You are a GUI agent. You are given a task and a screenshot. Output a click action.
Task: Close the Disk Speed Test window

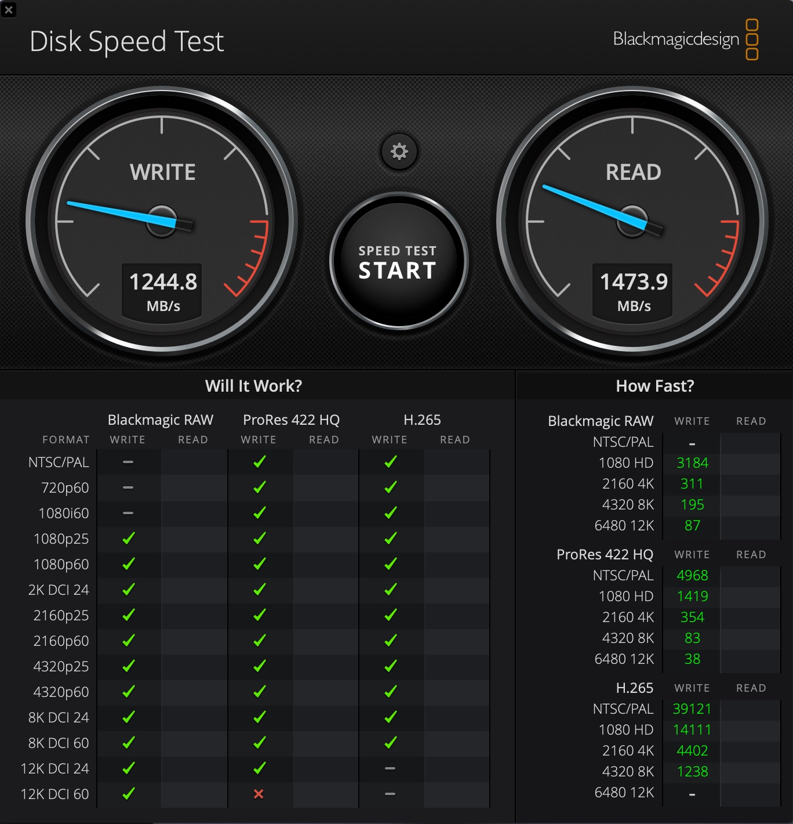[9, 9]
